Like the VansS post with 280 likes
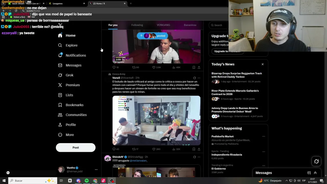 coord(156,149)
